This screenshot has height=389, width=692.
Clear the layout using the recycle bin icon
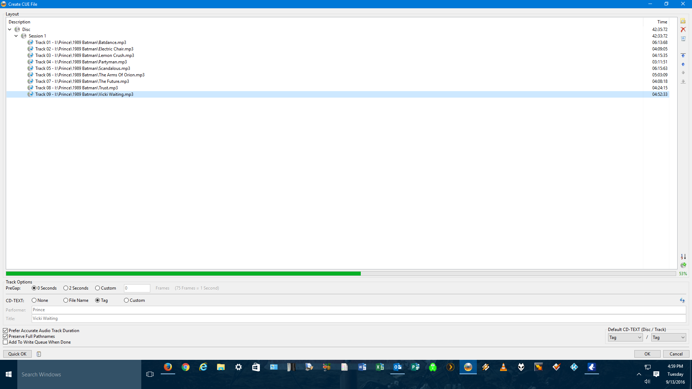683,39
